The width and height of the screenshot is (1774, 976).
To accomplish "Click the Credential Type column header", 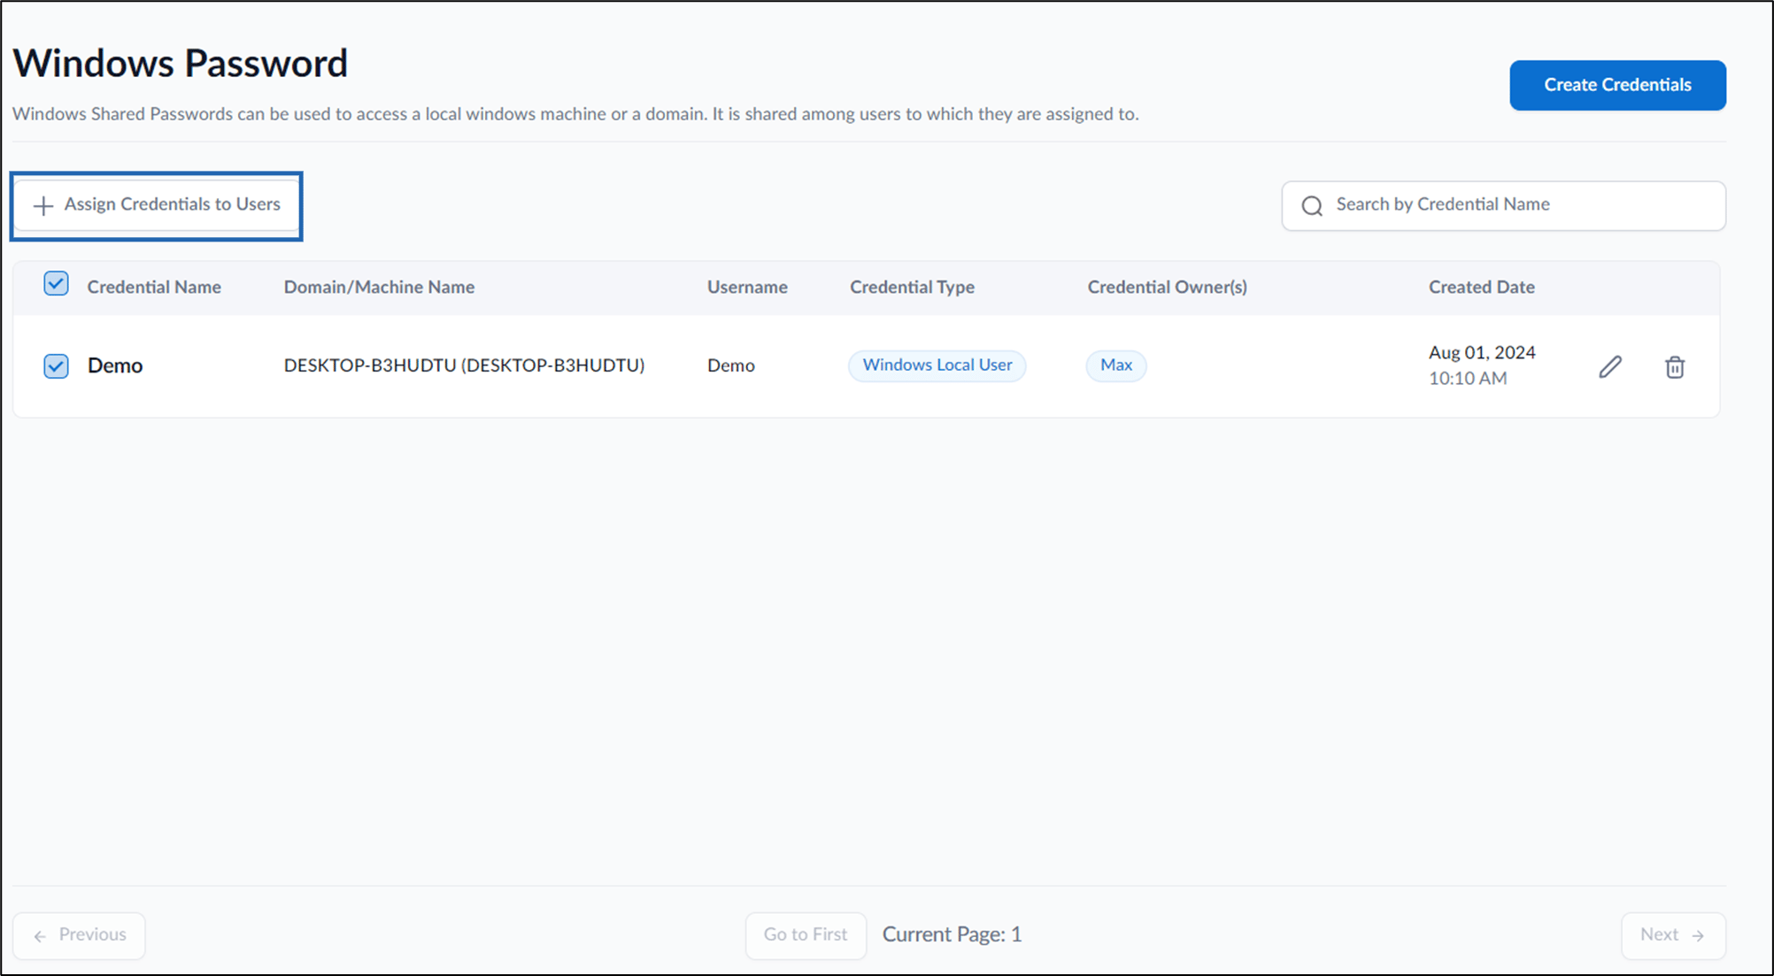I will 912,287.
